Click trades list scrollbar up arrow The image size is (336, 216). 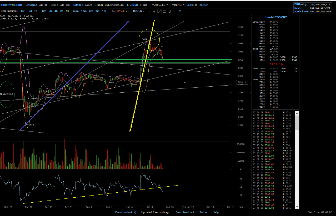pyautogui.click(x=297, y=113)
